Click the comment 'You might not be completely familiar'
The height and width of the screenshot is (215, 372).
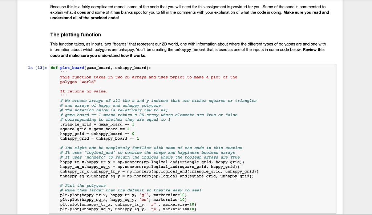point(151,148)
